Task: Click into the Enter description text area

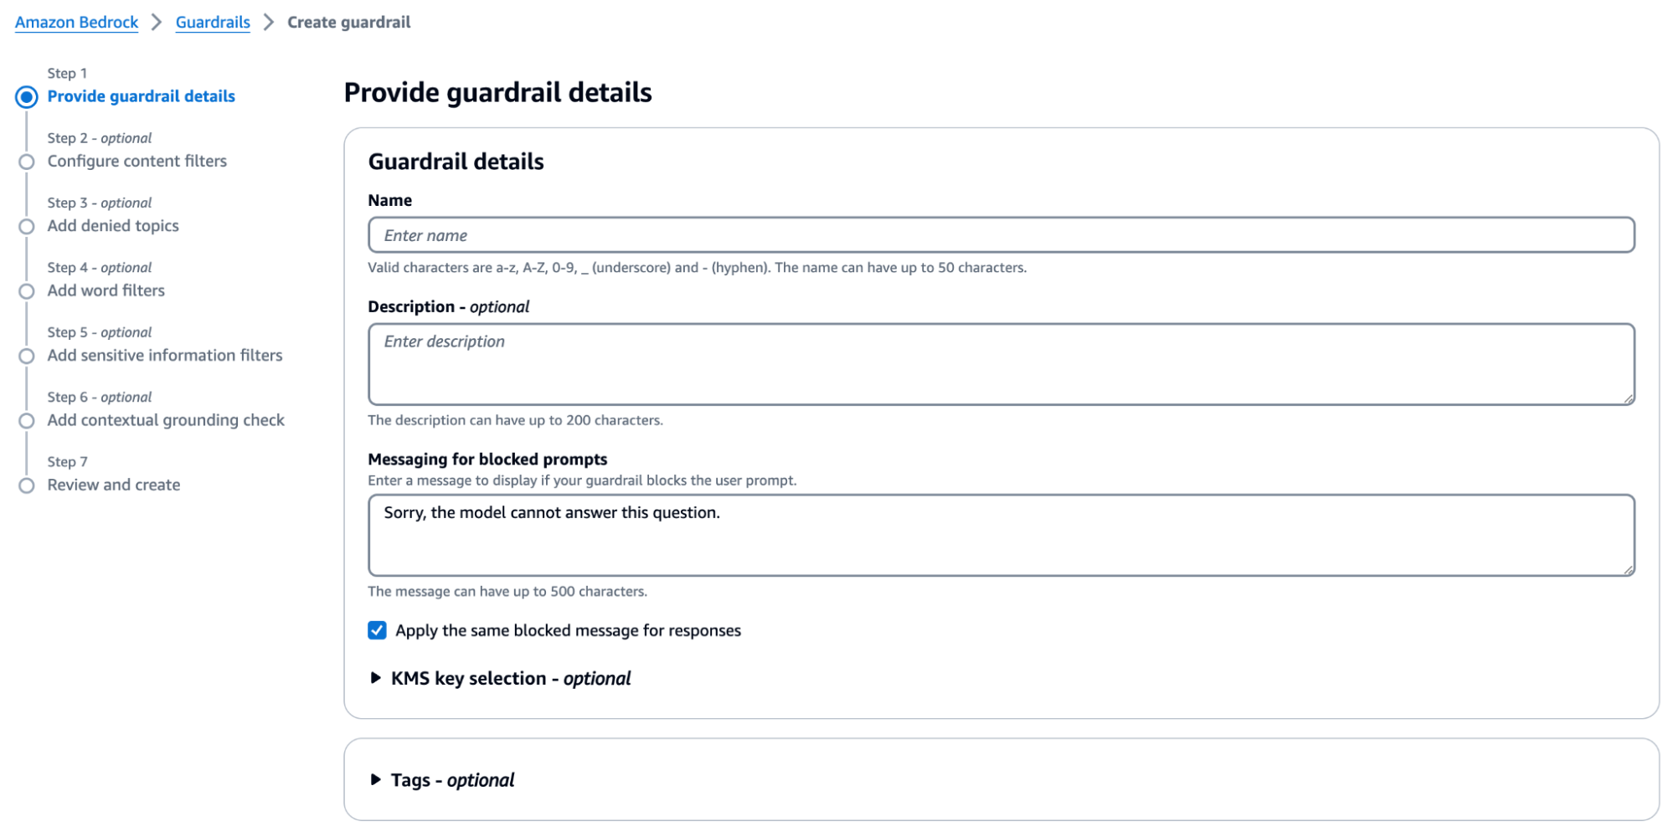Action: coord(1001,364)
